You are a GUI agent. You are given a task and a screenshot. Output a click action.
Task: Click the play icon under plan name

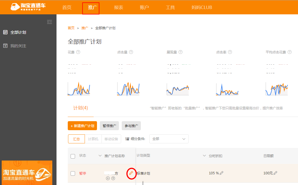[x=108, y=178]
